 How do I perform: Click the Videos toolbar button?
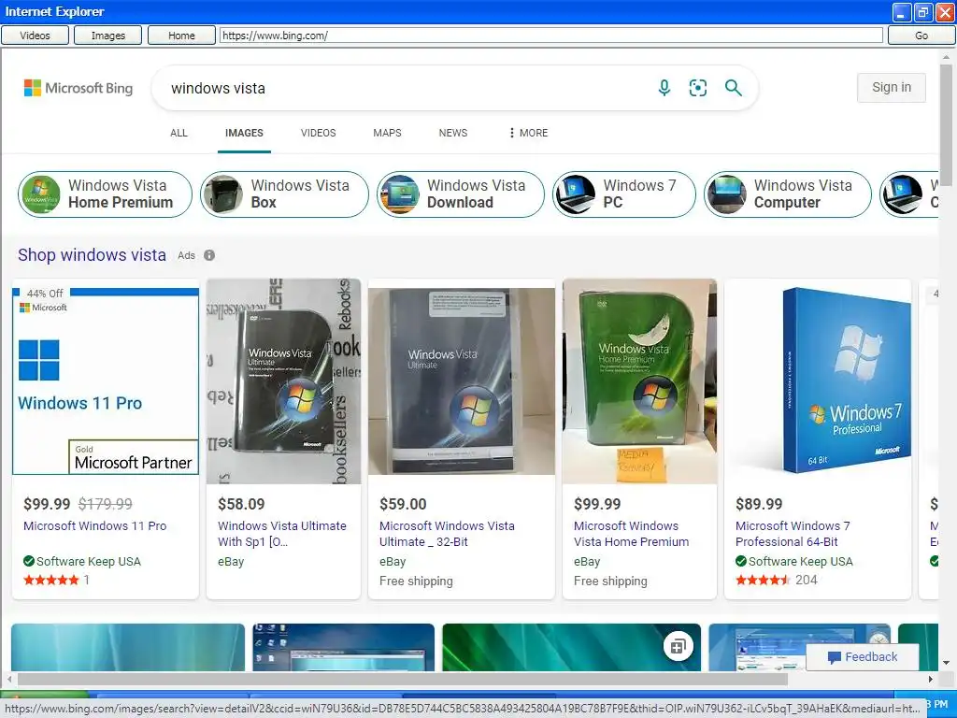pos(35,36)
